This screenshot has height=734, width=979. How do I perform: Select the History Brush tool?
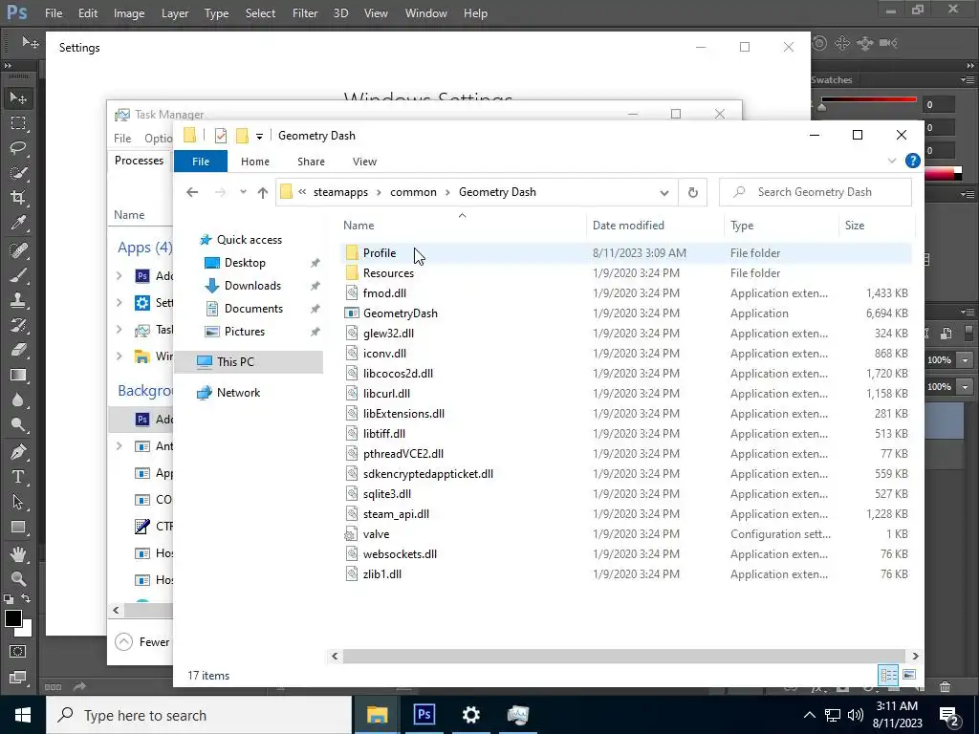click(x=18, y=325)
